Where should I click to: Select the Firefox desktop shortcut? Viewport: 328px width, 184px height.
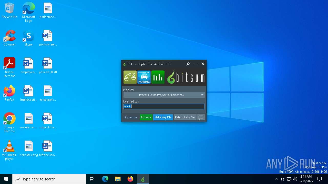click(9, 94)
